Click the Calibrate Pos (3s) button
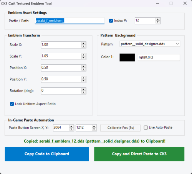The image size is (192, 174). pyautogui.click(x=120, y=128)
